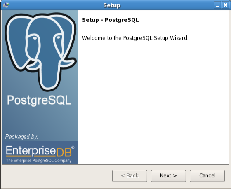Click the disabled < Back button
This screenshot has height=189, width=231.
point(130,176)
